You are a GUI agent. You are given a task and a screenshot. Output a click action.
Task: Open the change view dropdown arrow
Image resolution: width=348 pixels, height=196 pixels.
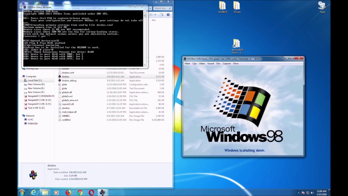click(155, 15)
